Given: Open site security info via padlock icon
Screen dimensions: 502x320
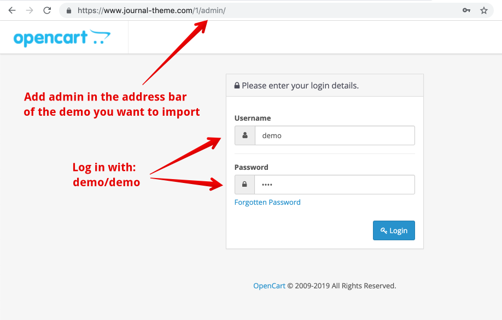Looking at the screenshot, I should [69, 10].
